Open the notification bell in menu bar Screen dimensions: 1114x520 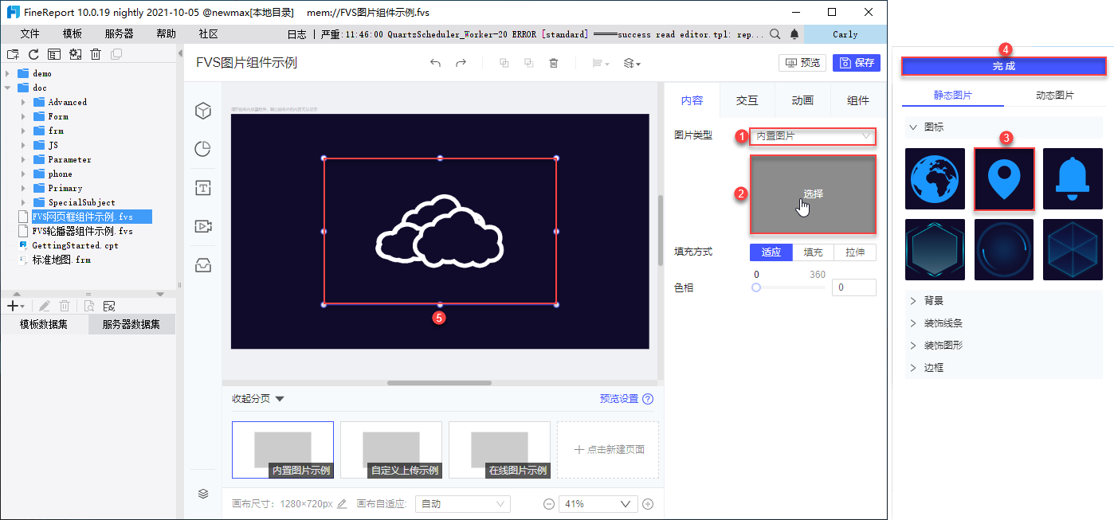tap(794, 34)
